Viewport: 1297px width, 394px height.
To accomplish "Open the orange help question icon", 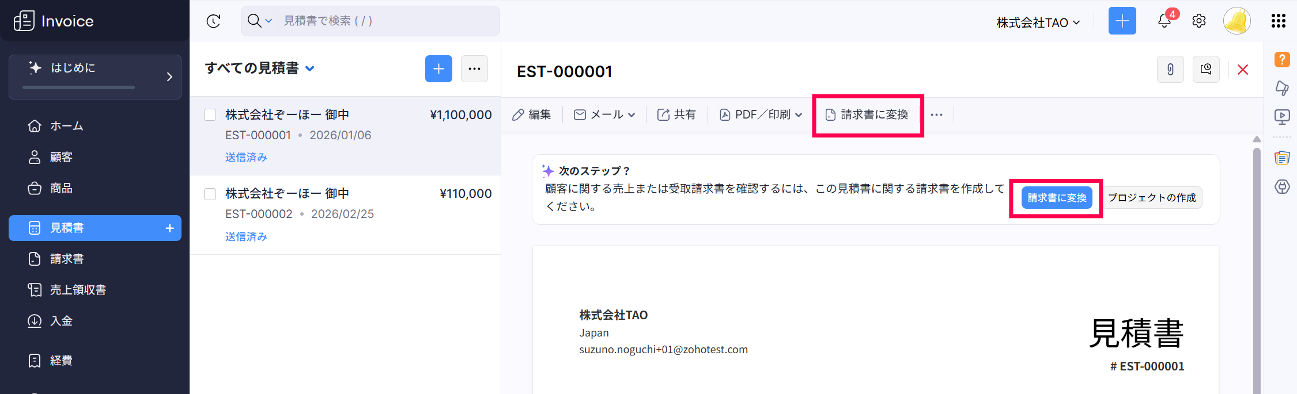I will click(x=1282, y=59).
